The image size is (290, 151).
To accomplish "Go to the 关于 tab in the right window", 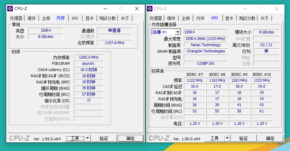I will [x=264, y=18].
